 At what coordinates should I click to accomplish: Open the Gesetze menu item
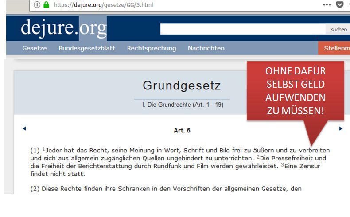[35, 48]
